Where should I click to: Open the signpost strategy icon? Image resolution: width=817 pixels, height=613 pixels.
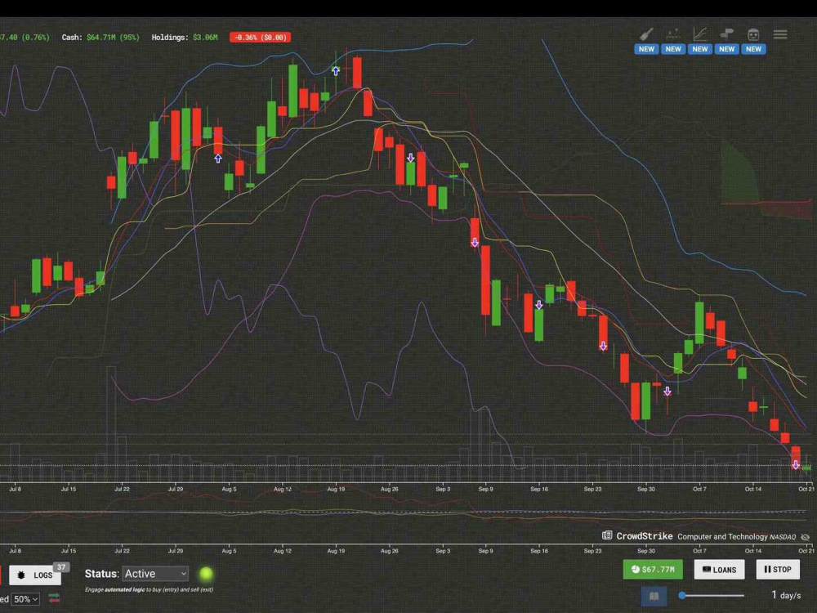(x=727, y=34)
